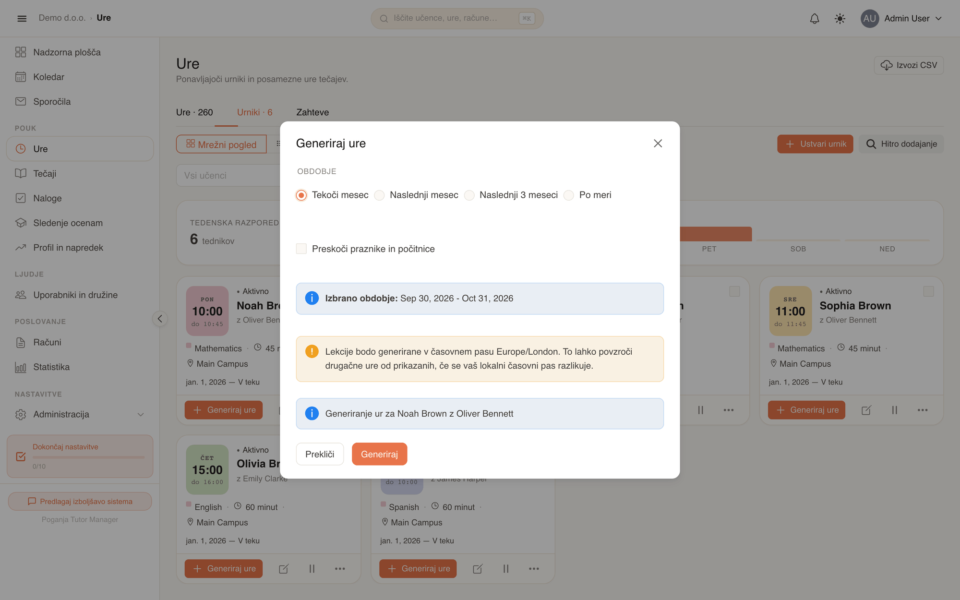Viewport: 960px width, 600px height.
Task: Select Mrežni pogled view
Action: [221, 144]
